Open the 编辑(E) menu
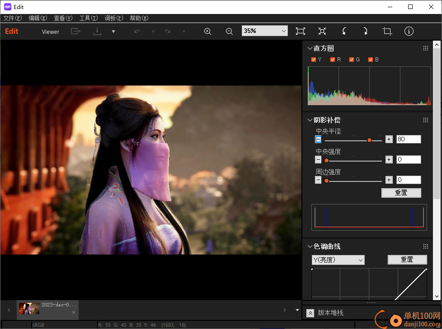The height and width of the screenshot is (329, 442). 38,19
